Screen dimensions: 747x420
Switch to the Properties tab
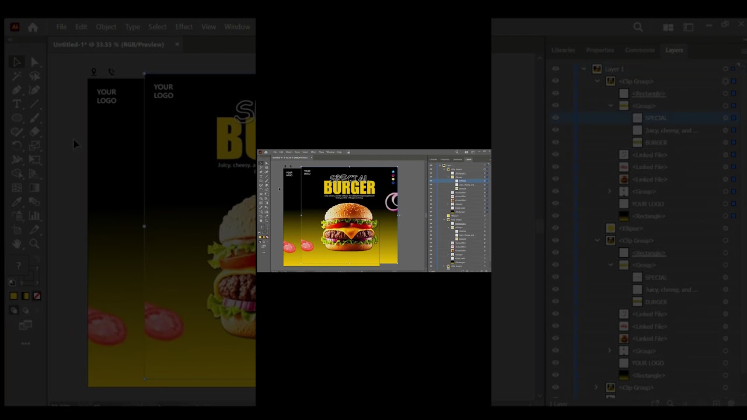tap(600, 50)
